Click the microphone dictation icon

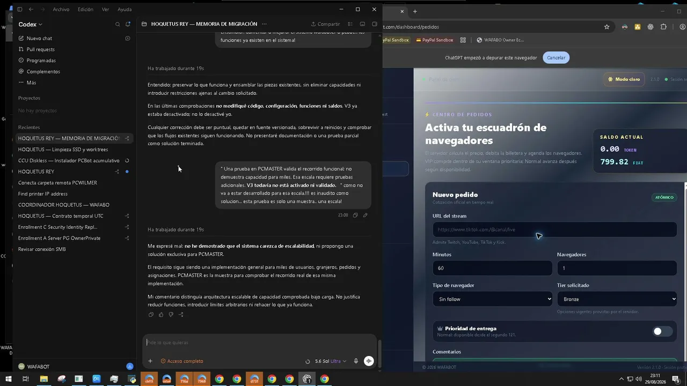tap(356, 361)
